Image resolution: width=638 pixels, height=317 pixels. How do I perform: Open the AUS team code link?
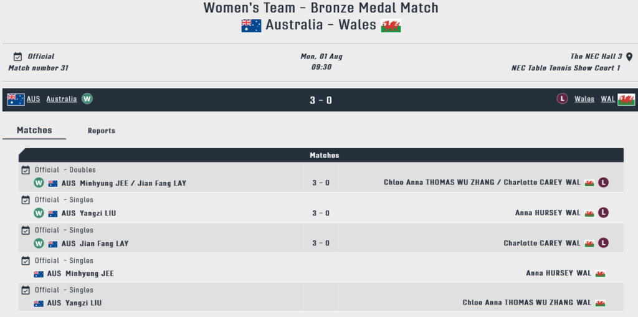click(34, 99)
